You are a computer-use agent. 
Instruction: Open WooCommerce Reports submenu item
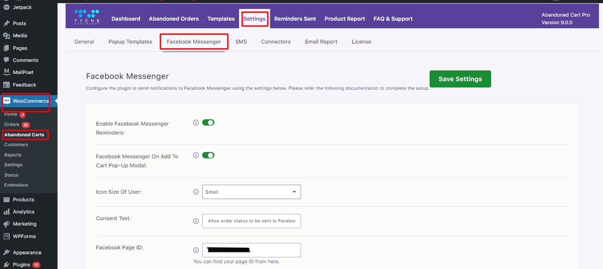point(13,155)
